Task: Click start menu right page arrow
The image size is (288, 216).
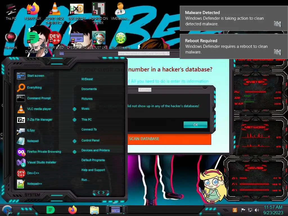Action: coord(104,192)
